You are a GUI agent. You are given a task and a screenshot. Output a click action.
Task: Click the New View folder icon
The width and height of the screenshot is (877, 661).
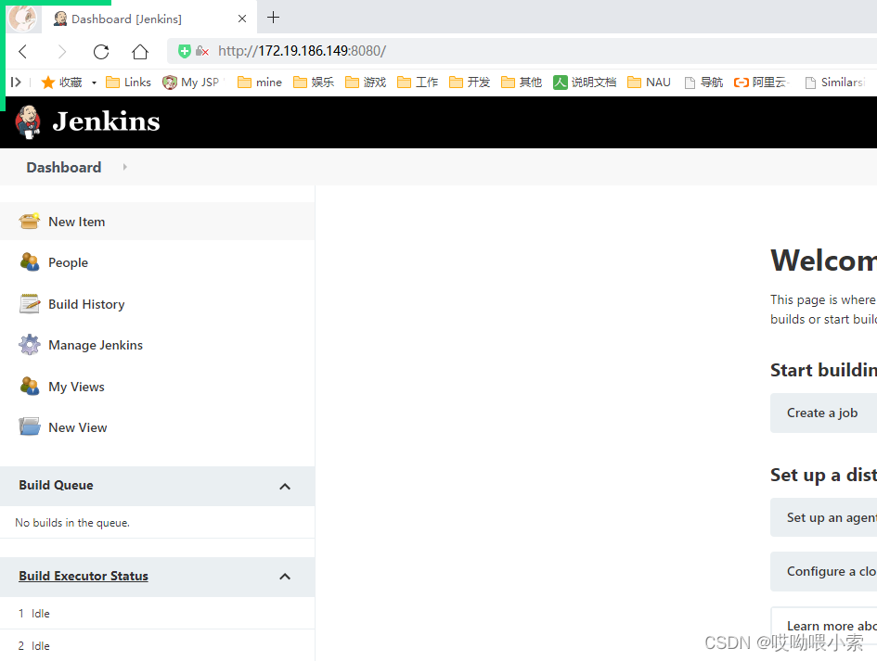coord(29,426)
